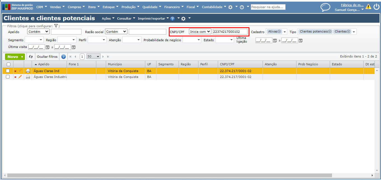Go to first page arrow
Image resolution: width=381 pixels, height=180 pixels.
[70, 57]
